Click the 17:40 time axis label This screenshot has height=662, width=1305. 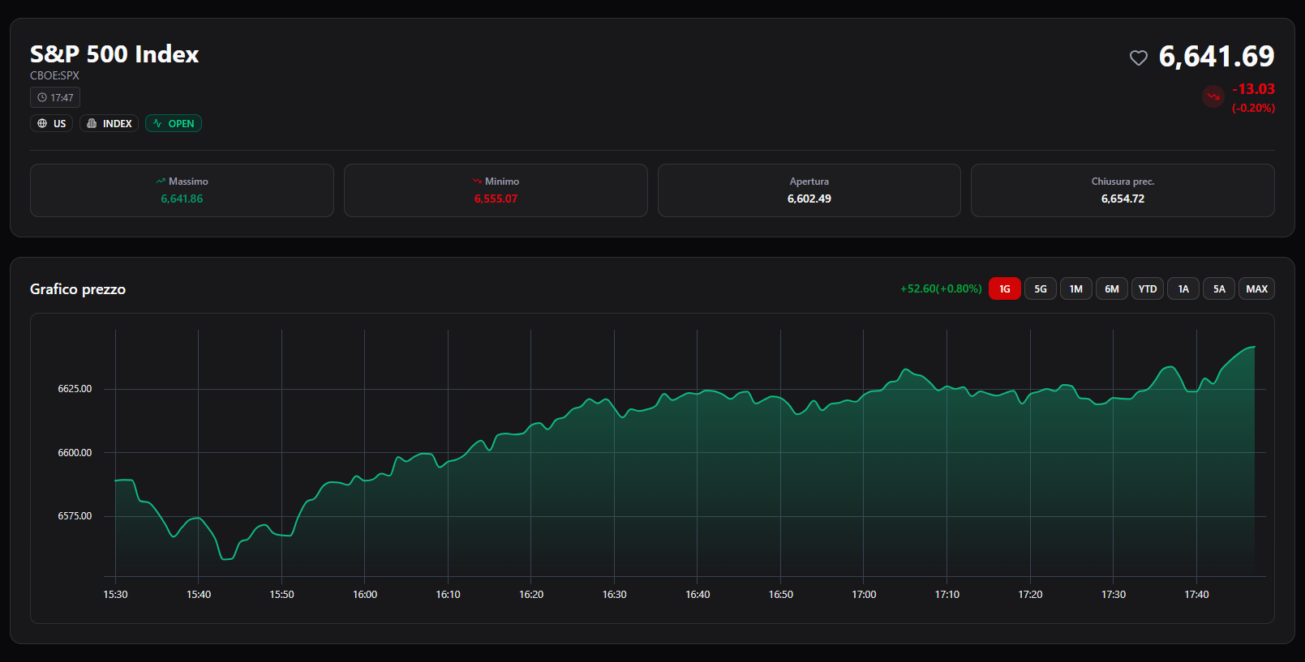1196,595
